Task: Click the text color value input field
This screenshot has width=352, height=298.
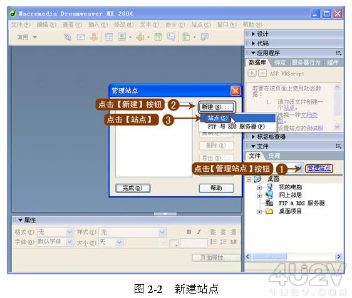Action: tap(194, 242)
